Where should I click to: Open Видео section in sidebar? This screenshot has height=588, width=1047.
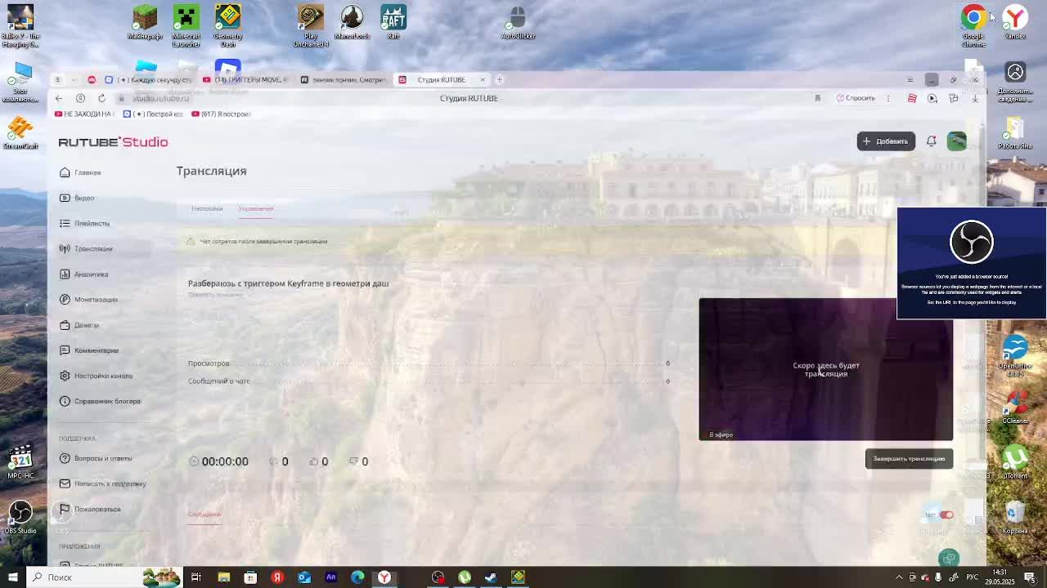[x=77, y=198]
